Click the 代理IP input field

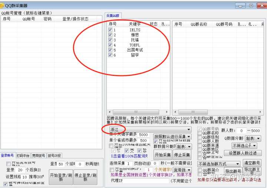point(145,181)
